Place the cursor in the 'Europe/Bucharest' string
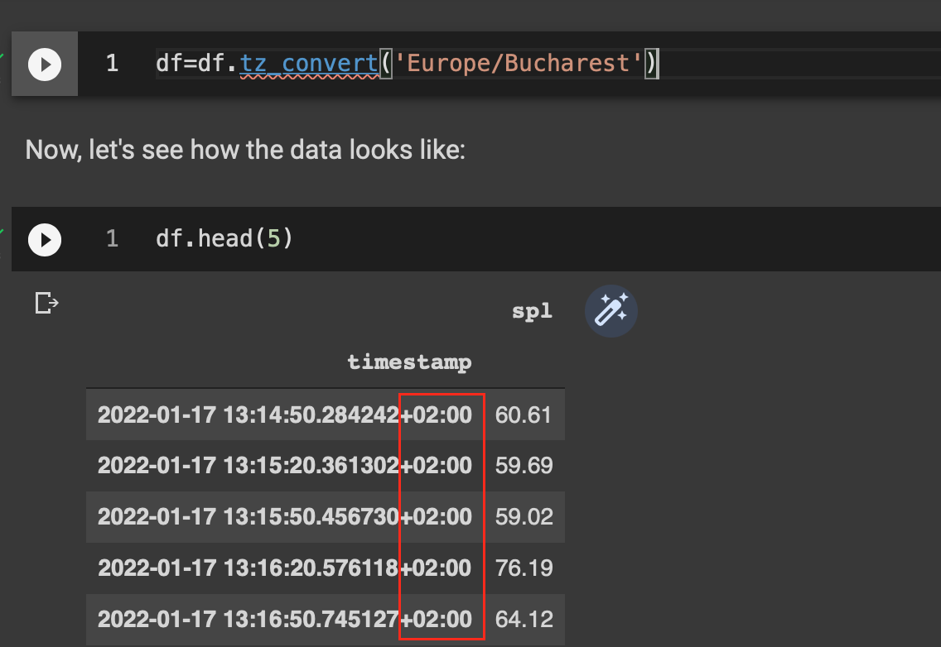Image resolution: width=941 pixels, height=647 pixels. 518,63
